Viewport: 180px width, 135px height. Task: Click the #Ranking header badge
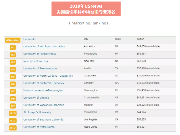pyautogui.click(x=13, y=40)
